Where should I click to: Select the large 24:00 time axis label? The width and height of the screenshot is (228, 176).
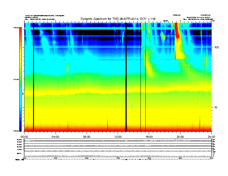(x=212, y=137)
